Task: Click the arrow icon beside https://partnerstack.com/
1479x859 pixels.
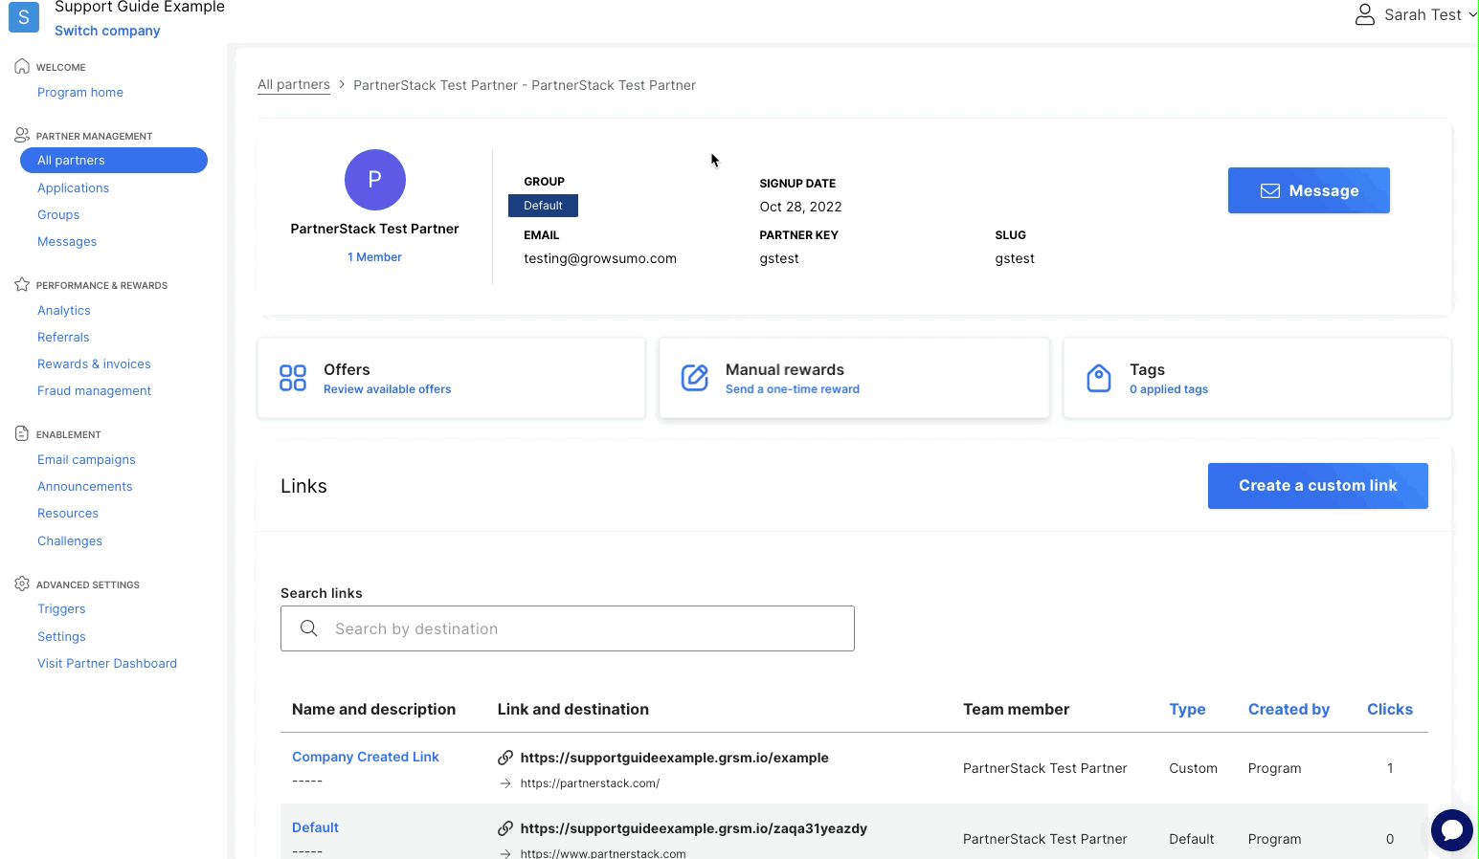Action: [x=505, y=783]
